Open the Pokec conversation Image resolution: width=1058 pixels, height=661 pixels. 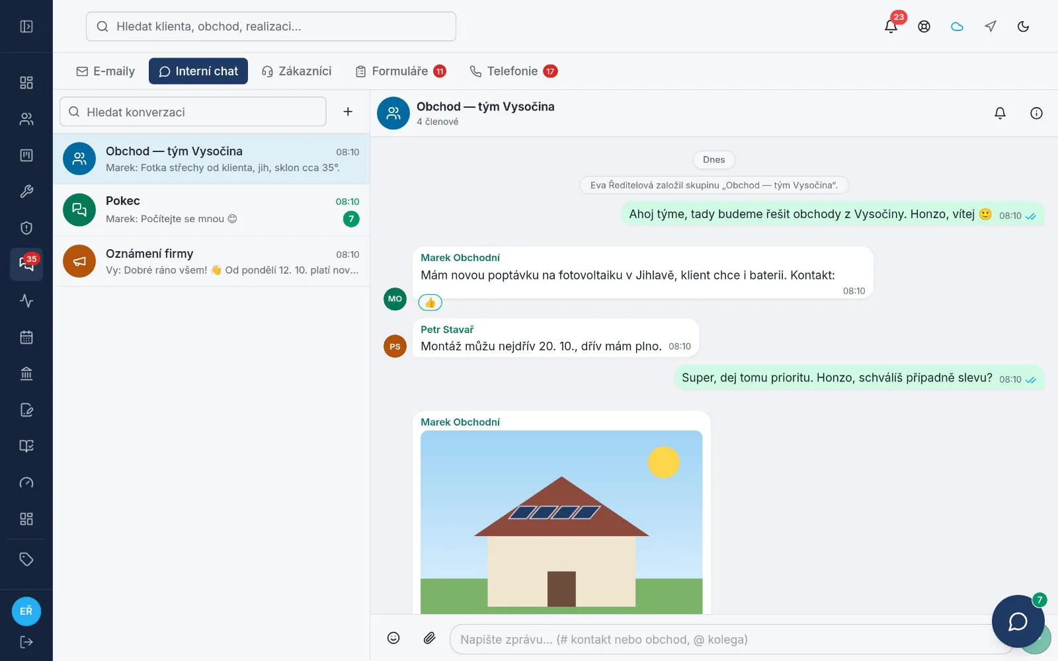point(212,210)
